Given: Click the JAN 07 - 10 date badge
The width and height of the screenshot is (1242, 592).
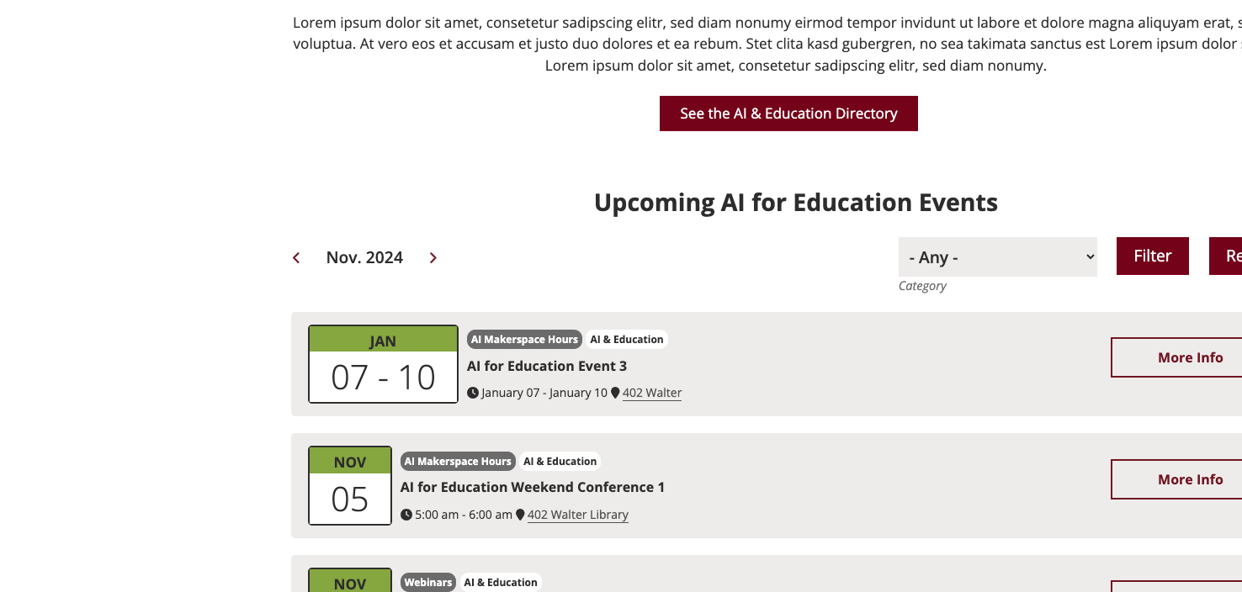Looking at the screenshot, I should pyautogui.click(x=383, y=364).
